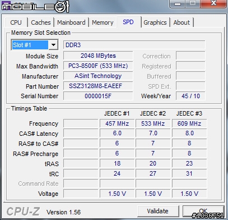The height and width of the screenshot is (220, 228).
Task: Click the tRC value 24
Action: pyautogui.click(x=117, y=173)
